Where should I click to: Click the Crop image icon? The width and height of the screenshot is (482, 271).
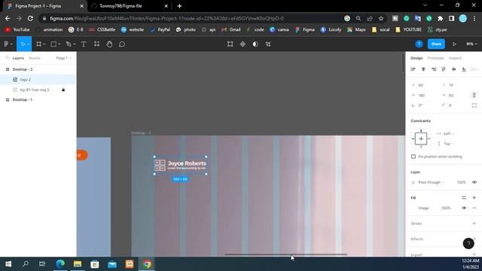tap(268, 44)
